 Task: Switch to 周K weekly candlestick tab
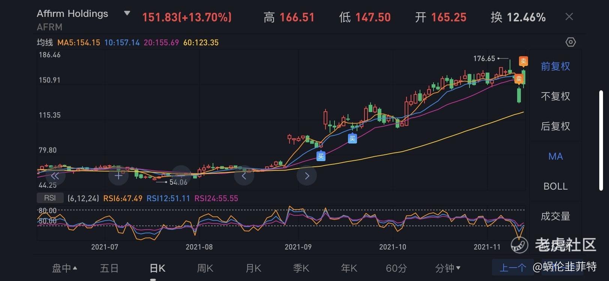[x=205, y=268]
